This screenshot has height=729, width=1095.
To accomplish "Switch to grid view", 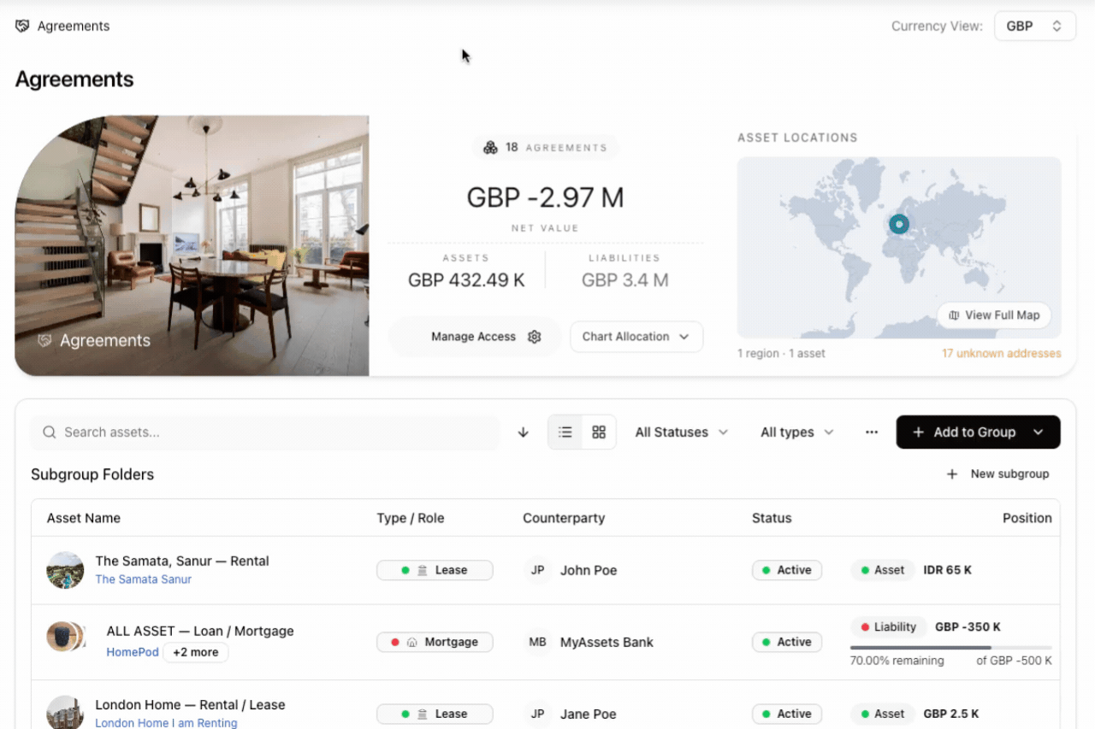I will pyautogui.click(x=599, y=432).
